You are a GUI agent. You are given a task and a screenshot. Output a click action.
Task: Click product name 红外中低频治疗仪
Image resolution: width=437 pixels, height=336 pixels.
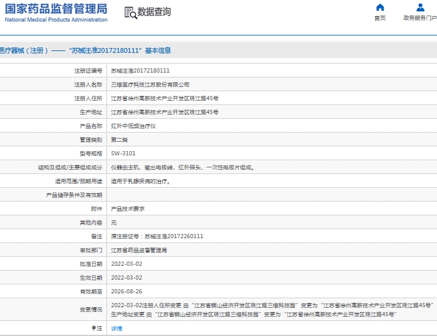[133, 126]
